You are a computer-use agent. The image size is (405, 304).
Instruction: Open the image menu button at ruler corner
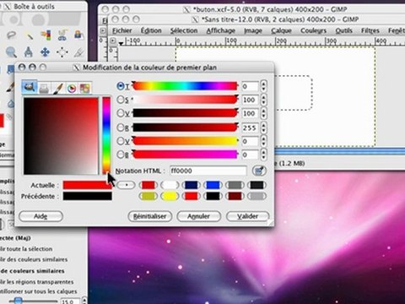(113, 41)
